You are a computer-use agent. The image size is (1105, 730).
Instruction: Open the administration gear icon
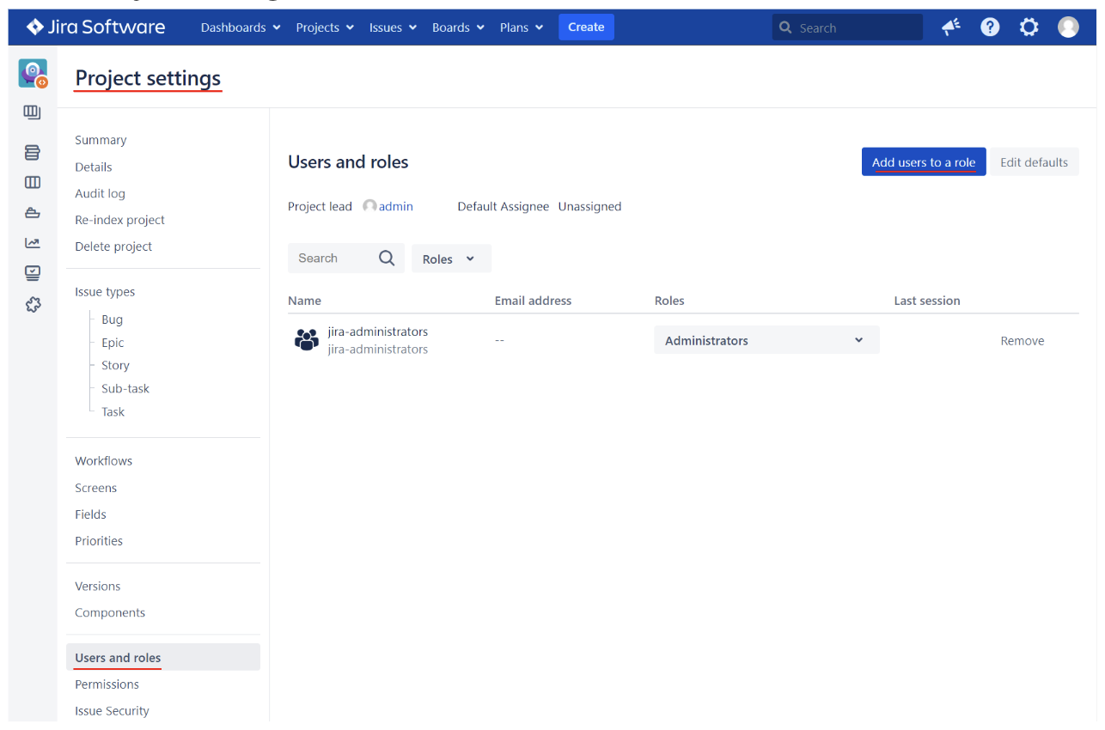[x=1029, y=27]
